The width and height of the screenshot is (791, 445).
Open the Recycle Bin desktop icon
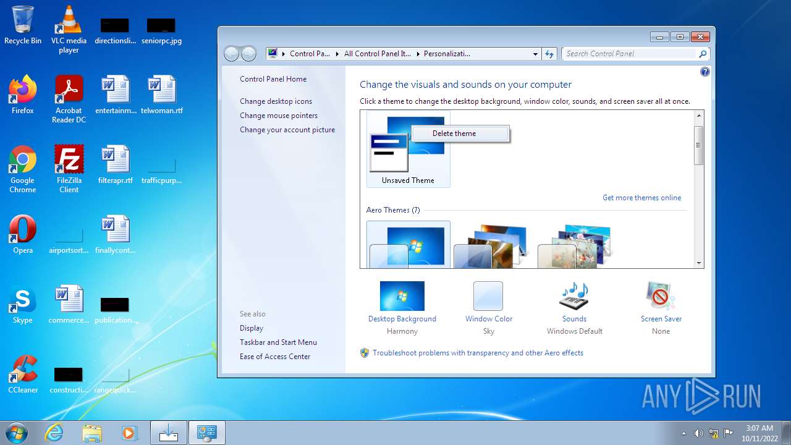(x=23, y=25)
